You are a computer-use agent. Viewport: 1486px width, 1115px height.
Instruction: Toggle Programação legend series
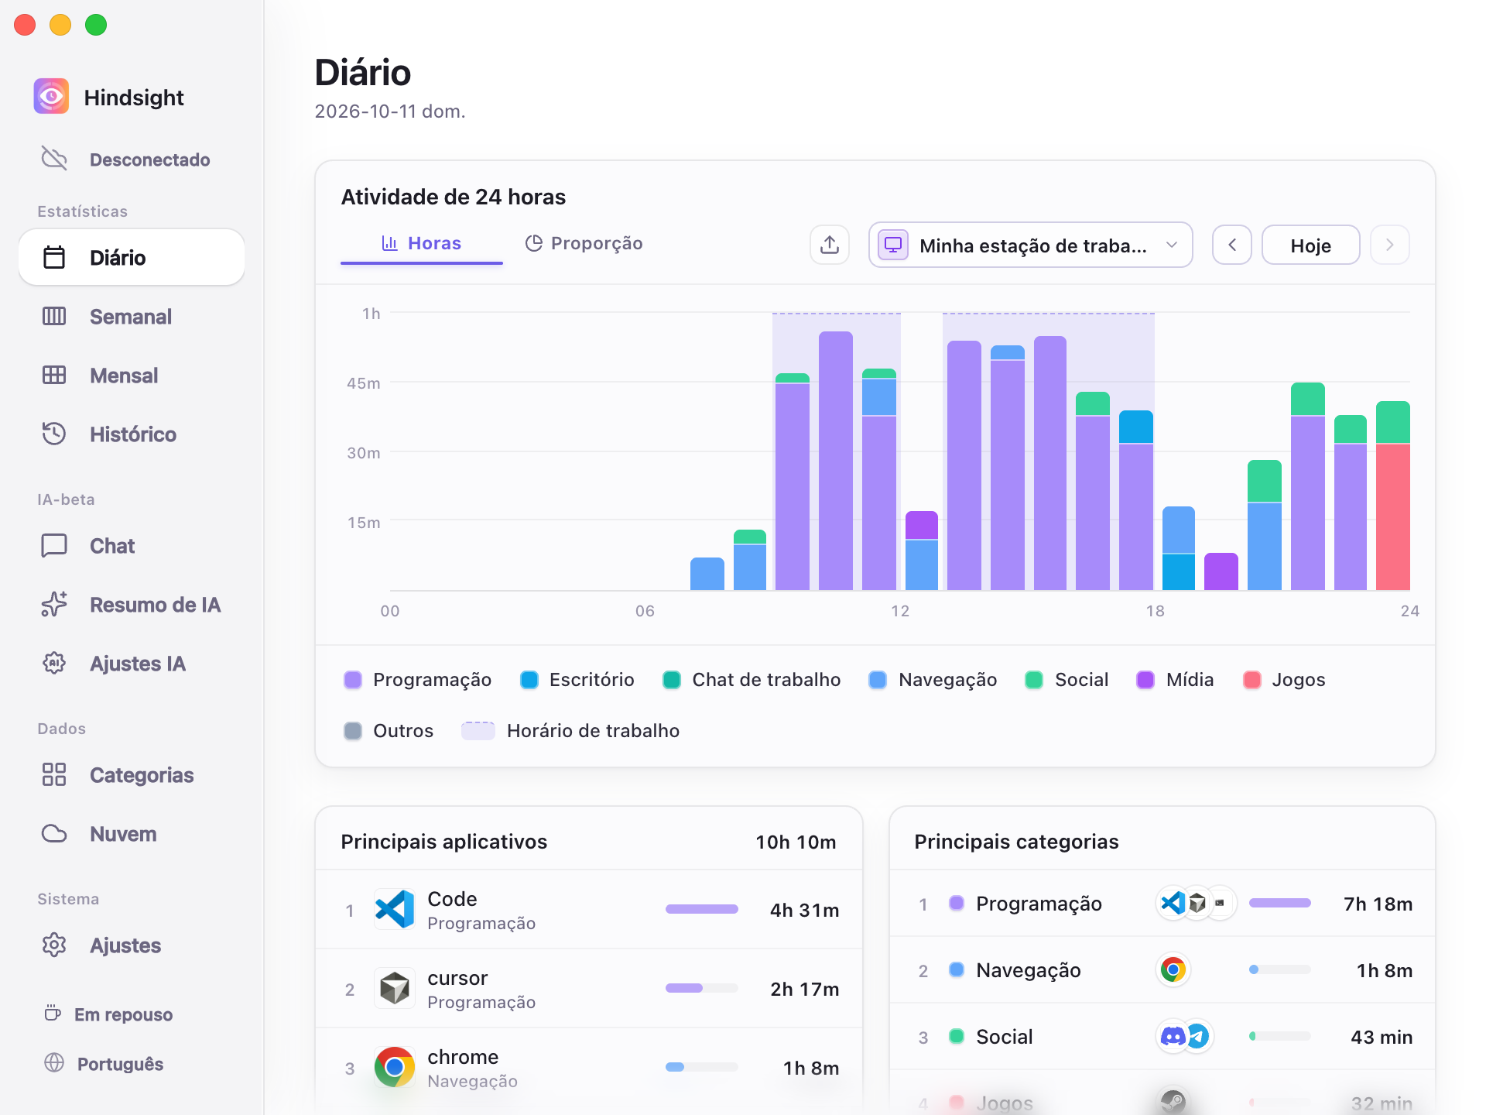(418, 680)
